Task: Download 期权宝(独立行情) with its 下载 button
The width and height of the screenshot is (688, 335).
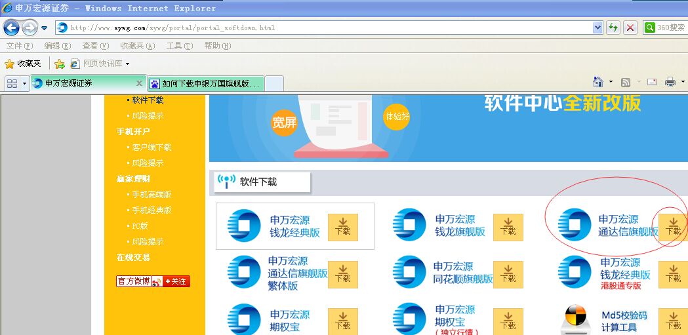Action: point(508,322)
